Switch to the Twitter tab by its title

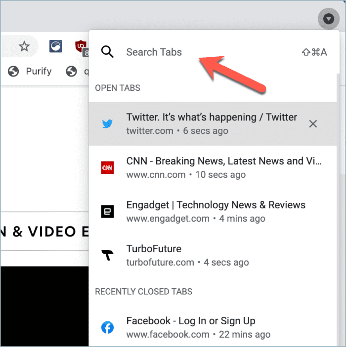pos(212,117)
